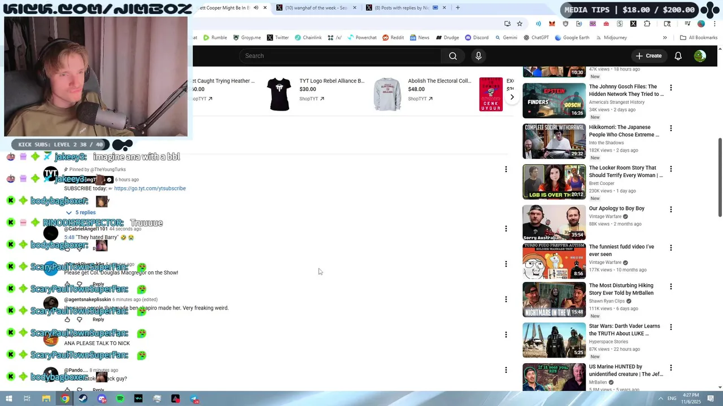
Task: Open options for agentsnakeplisskin comment
Action: click(506, 299)
